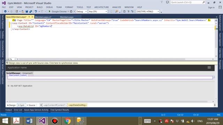The height and width of the screenshot is (125, 223).
Task: Click the Open File toolbar icon
Action: pyautogui.click(x=23, y=11)
